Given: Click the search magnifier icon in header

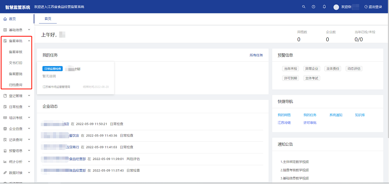Looking at the screenshot, I should (x=304, y=7).
